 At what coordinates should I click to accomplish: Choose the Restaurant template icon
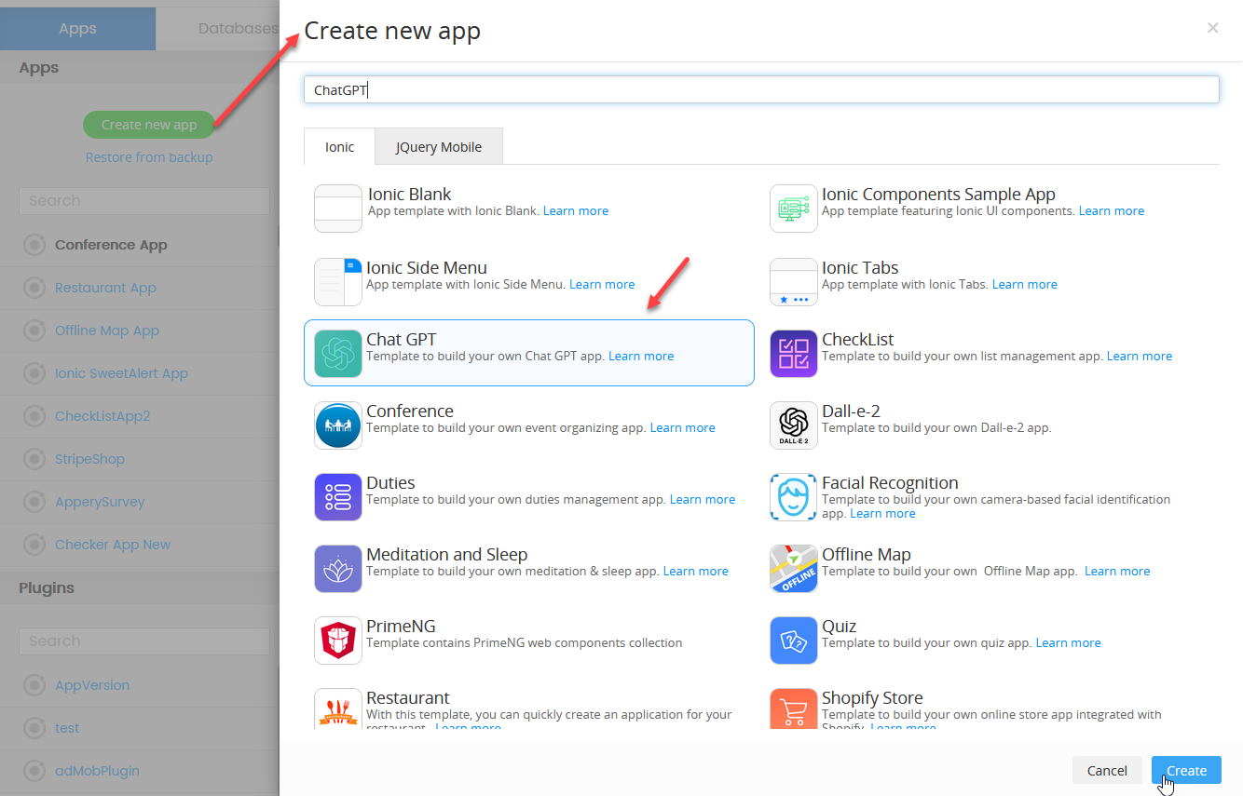click(x=338, y=708)
